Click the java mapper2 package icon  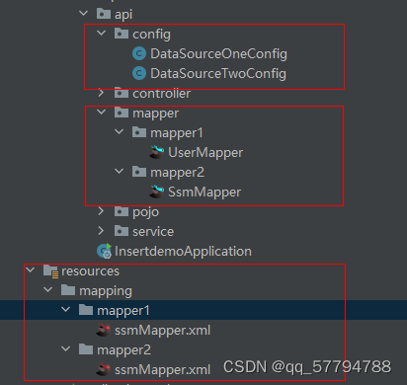(139, 172)
